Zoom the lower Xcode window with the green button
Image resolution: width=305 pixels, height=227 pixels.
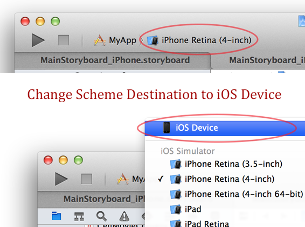[78, 160]
